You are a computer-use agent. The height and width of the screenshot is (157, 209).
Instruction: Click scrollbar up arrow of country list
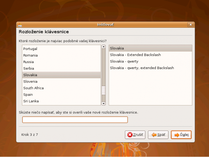pyautogui.click(x=104, y=47)
